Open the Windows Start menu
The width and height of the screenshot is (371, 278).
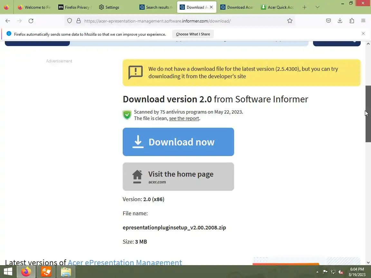[8, 271]
